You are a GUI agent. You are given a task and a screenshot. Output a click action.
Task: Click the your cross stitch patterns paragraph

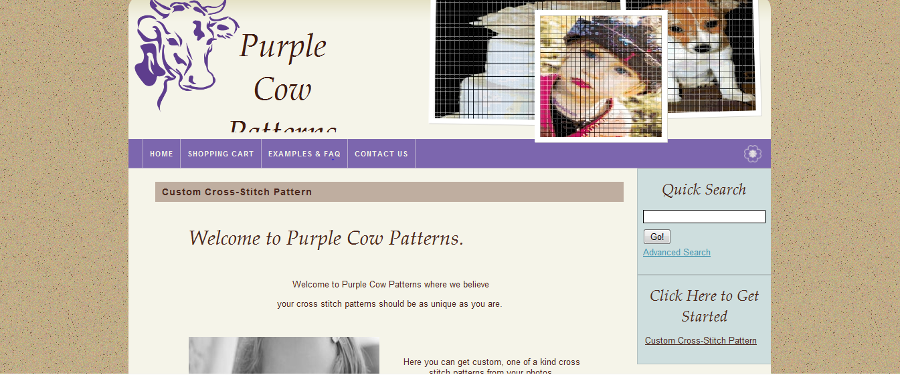tap(389, 304)
